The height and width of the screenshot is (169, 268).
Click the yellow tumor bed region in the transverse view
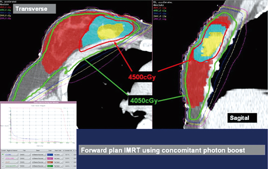click(110, 31)
